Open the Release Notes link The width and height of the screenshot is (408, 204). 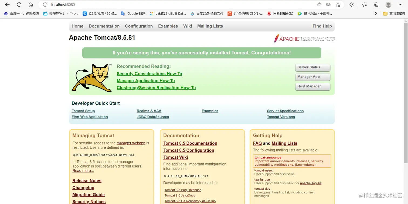coord(87,181)
